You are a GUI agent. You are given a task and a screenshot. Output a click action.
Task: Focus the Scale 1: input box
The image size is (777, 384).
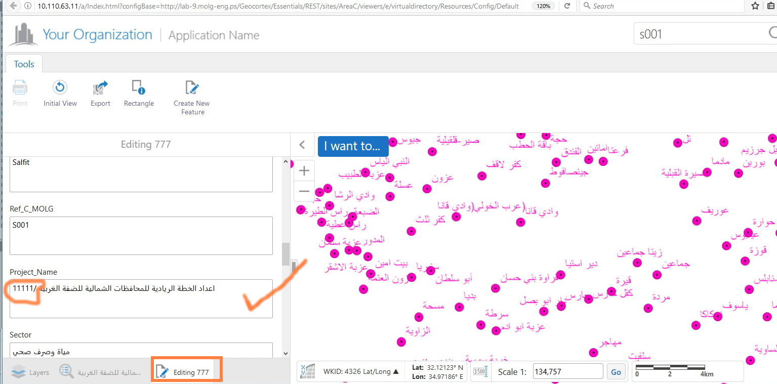pos(568,372)
